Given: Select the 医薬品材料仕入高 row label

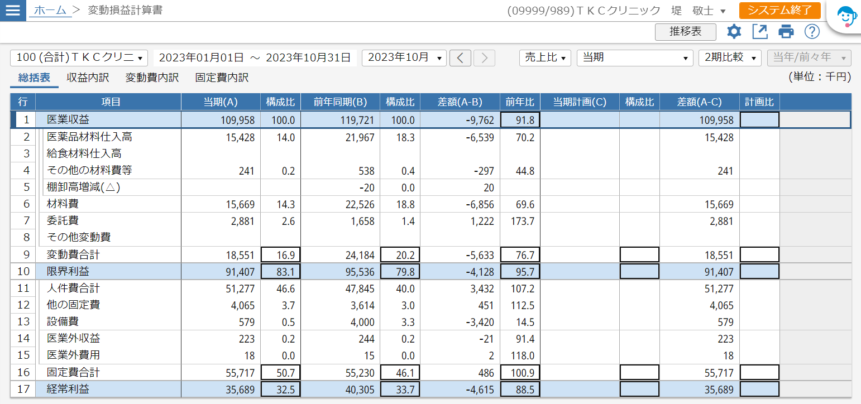Looking at the screenshot, I should (89, 137).
